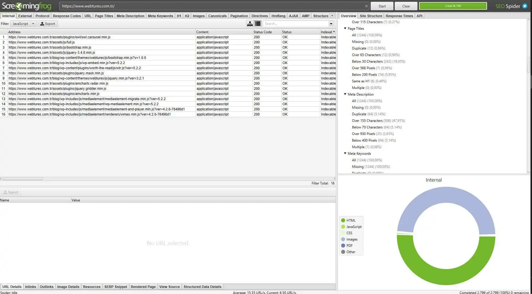The image size is (532, 294).
Task: Open the search field dropdown arrow icon
Action: 331,23
